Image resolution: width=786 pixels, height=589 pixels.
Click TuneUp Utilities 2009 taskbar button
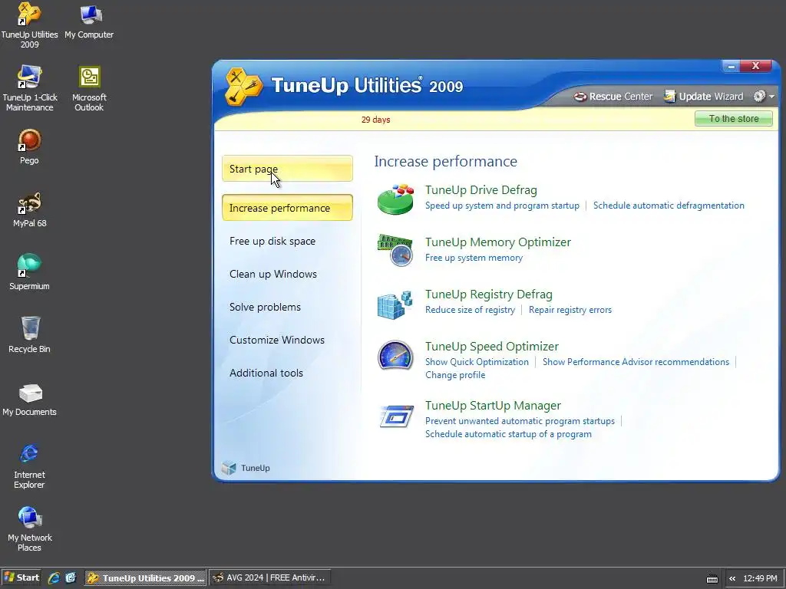click(145, 578)
